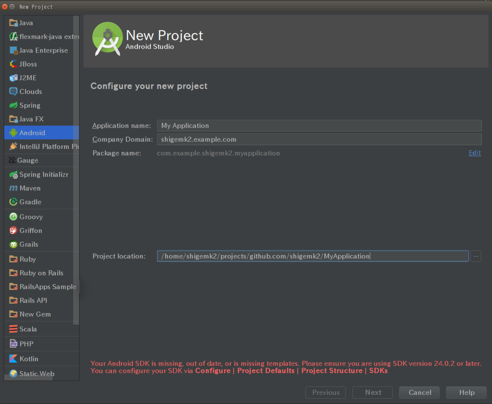This screenshot has width=492, height=404.
Task: Select the package name text com.example.shigemk2.myapplication
Action: coord(219,153)
